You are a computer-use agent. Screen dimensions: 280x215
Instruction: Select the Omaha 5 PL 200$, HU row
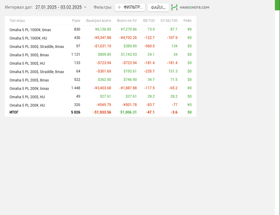click(x=100, y=97)
